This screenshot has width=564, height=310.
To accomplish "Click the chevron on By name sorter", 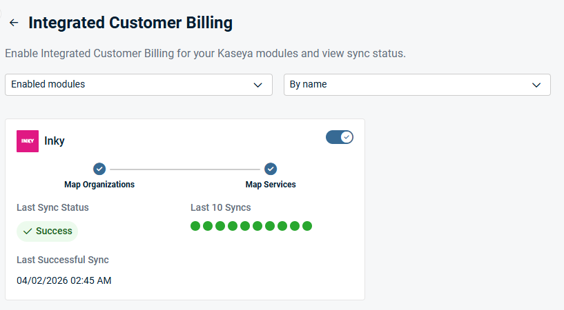I will click(x=536, y=85).
